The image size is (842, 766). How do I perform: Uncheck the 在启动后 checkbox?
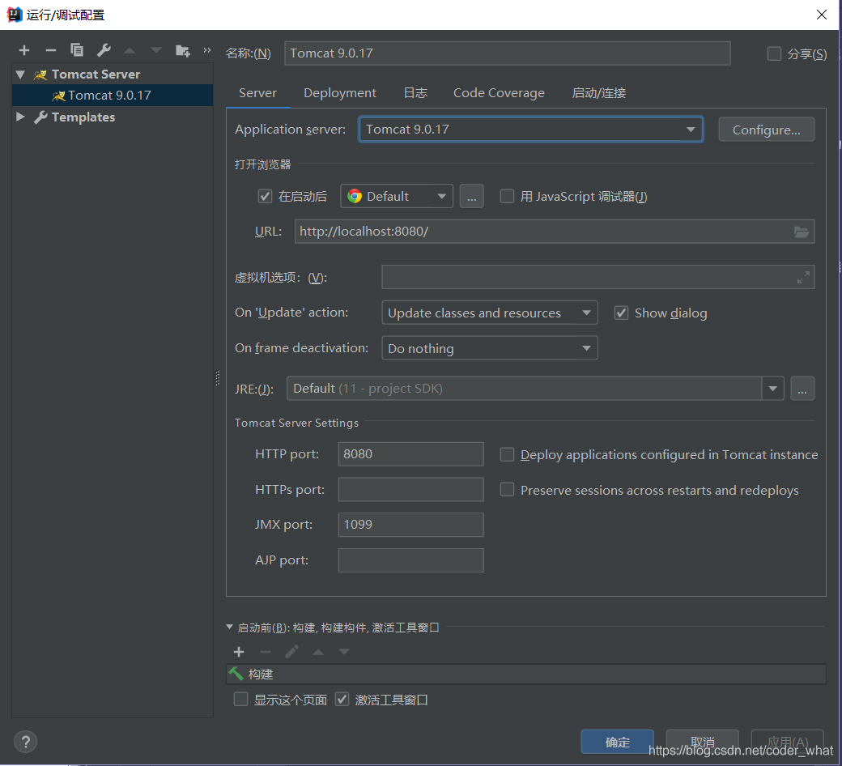click(x=265, y=196)
